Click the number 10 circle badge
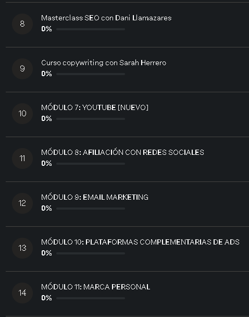This screenshot has height=317, width=249. [x=22, y=114]
